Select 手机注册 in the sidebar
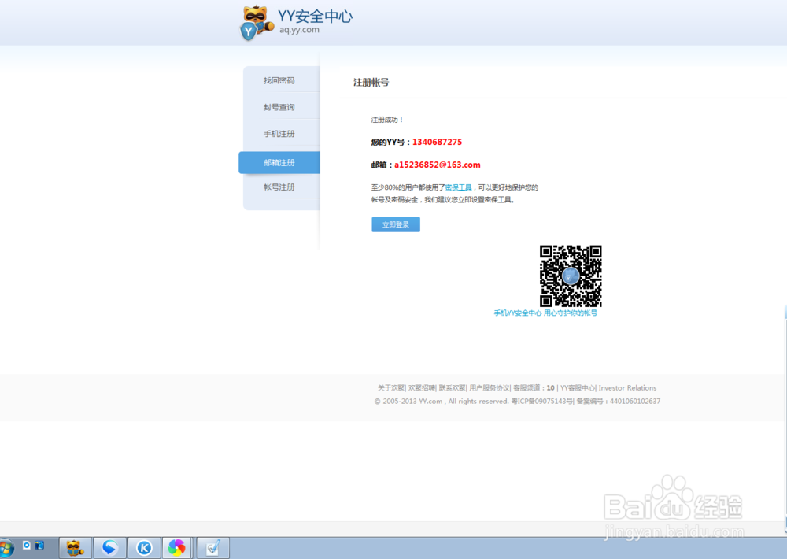The image size is (787, 559). click(x=279, y=134)
